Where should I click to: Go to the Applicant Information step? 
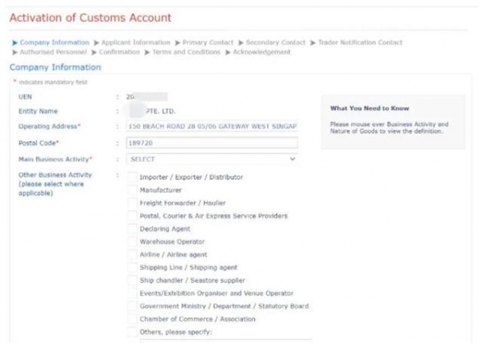click(x=135, y=43)
